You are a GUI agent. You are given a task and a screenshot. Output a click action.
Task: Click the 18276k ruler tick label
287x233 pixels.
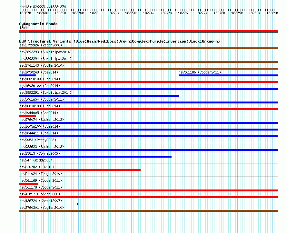tap(184, 13)
